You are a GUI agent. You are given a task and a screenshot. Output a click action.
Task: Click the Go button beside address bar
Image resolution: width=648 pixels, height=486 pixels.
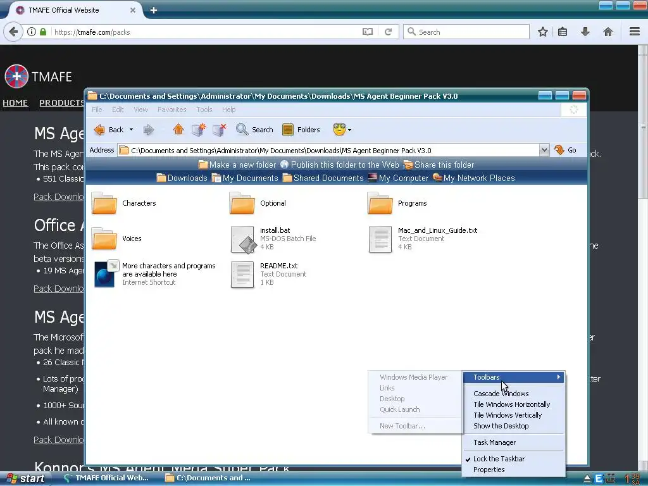tap(565, 150)
